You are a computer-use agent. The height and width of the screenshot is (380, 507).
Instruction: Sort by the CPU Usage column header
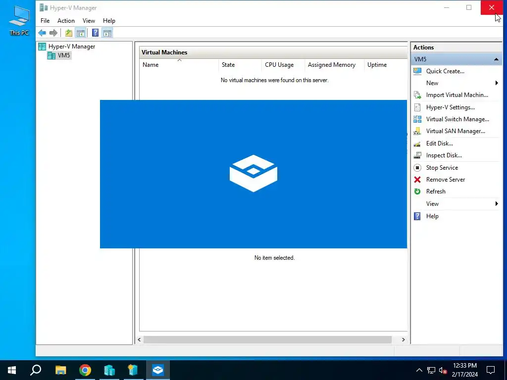click(x=283, y=65)
